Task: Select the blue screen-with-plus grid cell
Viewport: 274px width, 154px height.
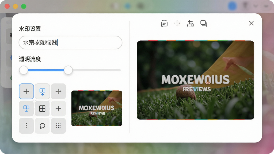Action: (x=42, y=91)
